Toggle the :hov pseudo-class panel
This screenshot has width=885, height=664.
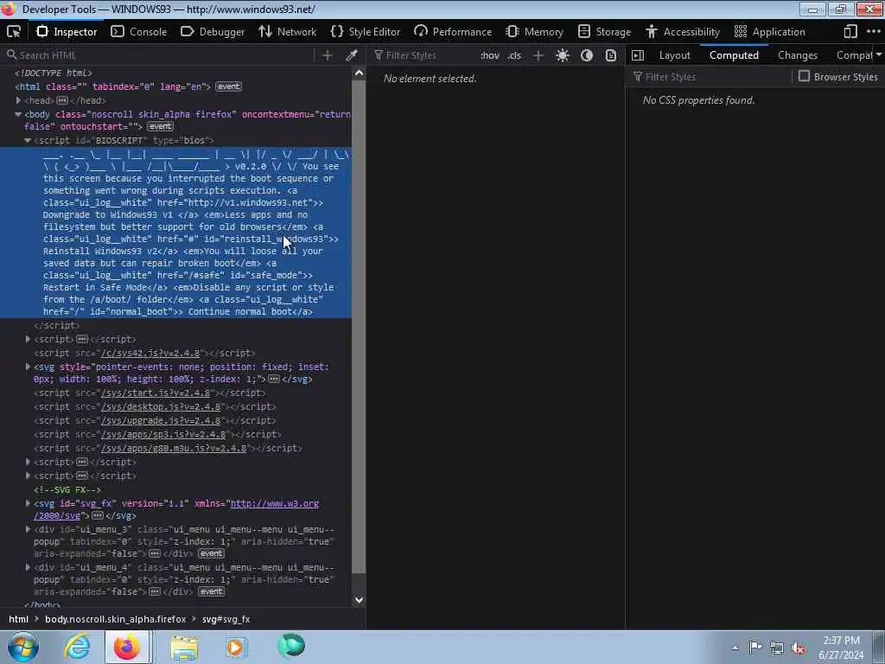click(489, 55)
